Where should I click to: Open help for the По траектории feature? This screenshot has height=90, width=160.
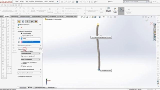(40, 24)
